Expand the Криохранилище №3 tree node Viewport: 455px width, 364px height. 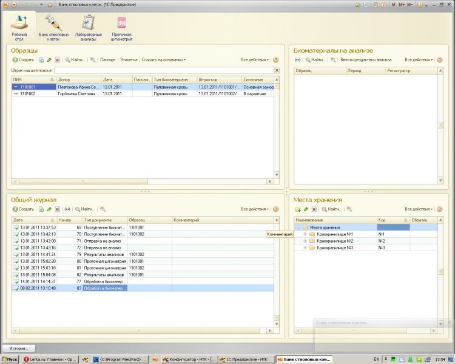305,248
